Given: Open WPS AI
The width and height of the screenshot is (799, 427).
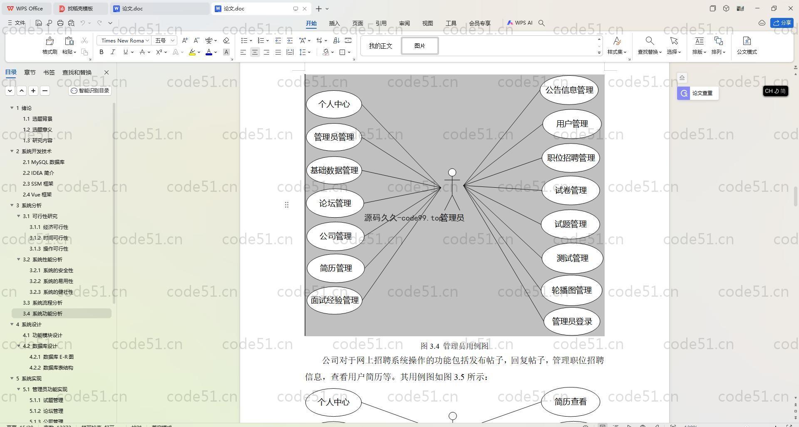Looking at the screenshot, I should (520, 23).
